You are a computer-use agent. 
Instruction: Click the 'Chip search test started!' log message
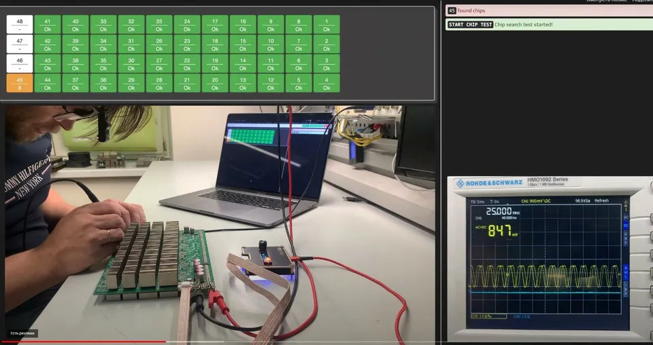pyautogui.click(x=524, y=24)
